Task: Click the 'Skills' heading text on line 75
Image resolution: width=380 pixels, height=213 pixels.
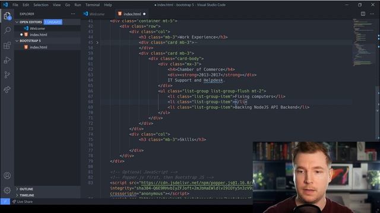Action: tap(187, 140)
